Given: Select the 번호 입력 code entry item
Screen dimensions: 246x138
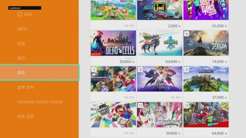Looking at the screenshot, I should [25, 116].
